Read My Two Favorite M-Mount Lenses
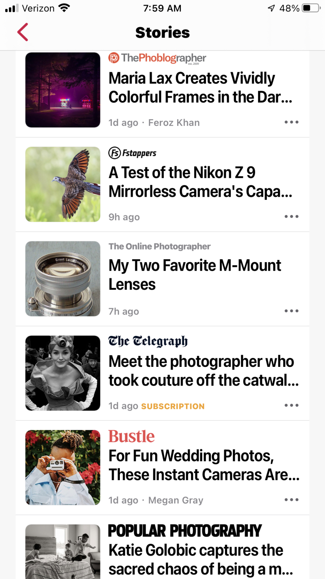The height and width of the screenshot is (579, 325). coord(195,275)
